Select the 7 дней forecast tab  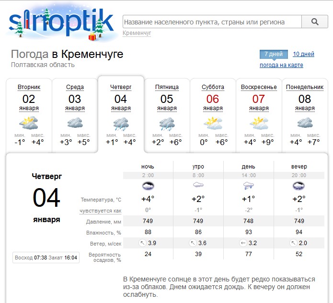click(274, 54)
